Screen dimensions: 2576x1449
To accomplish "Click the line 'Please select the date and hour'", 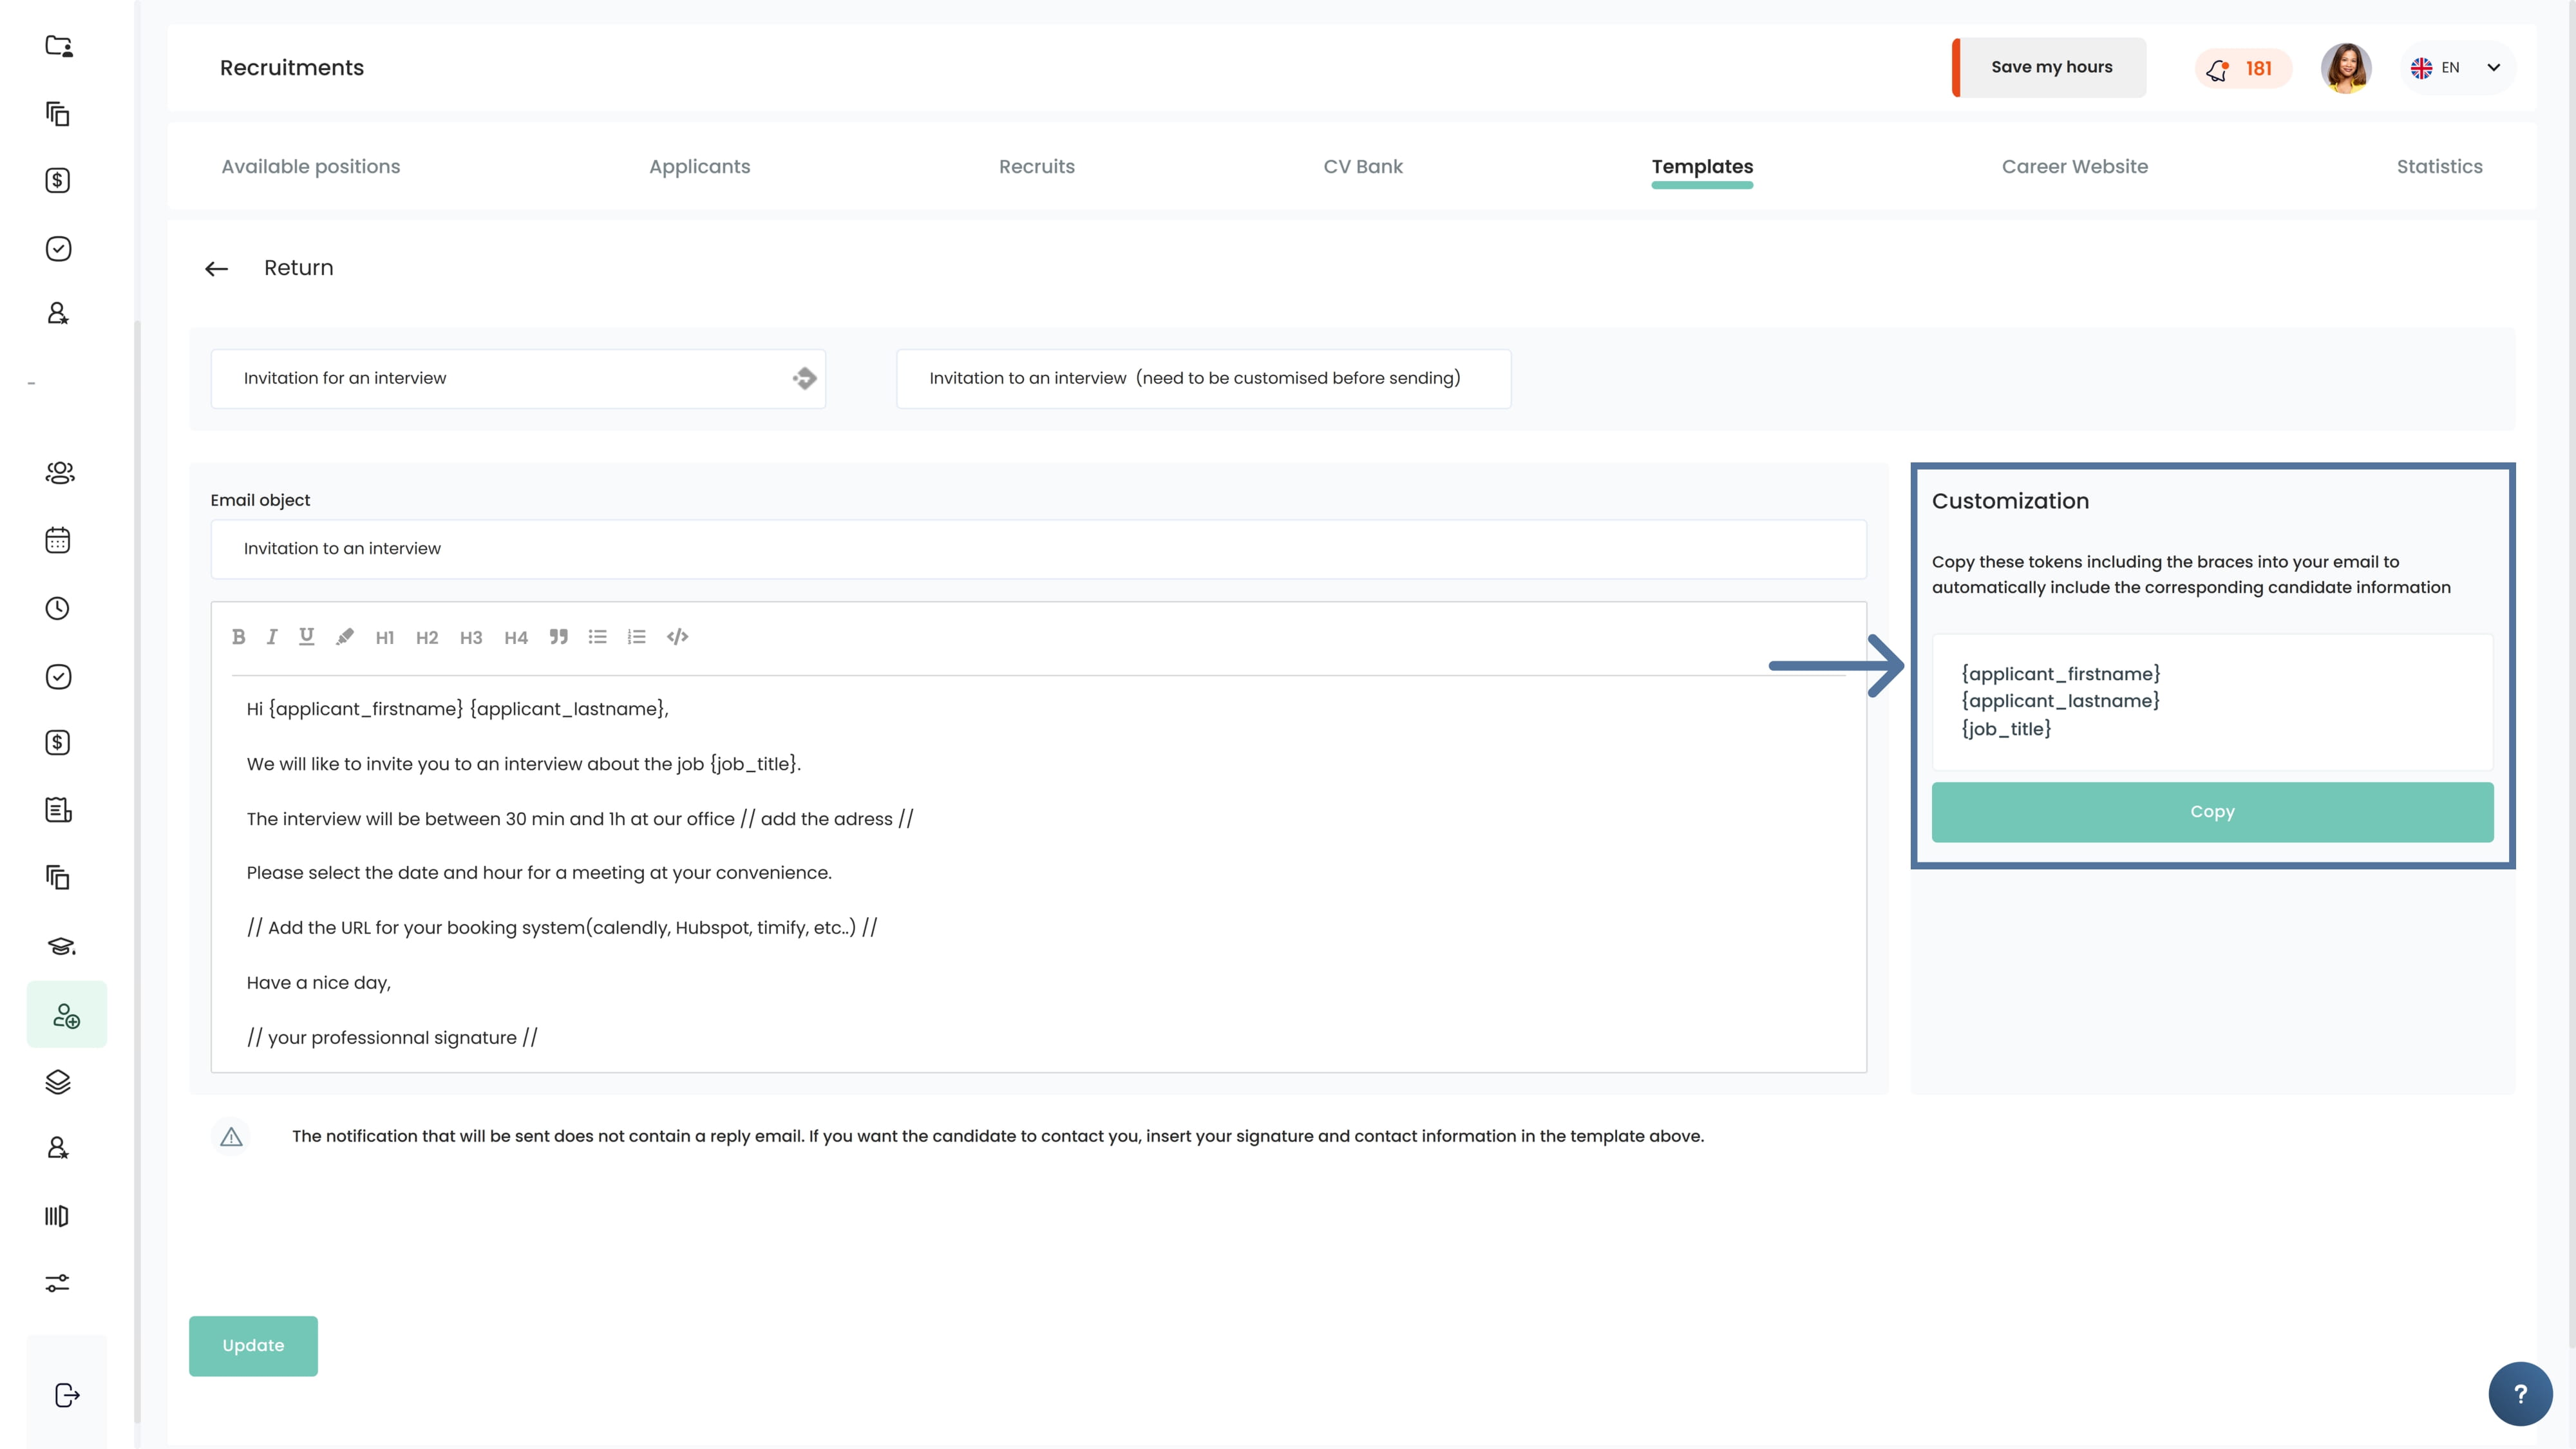I will point(539,873).
